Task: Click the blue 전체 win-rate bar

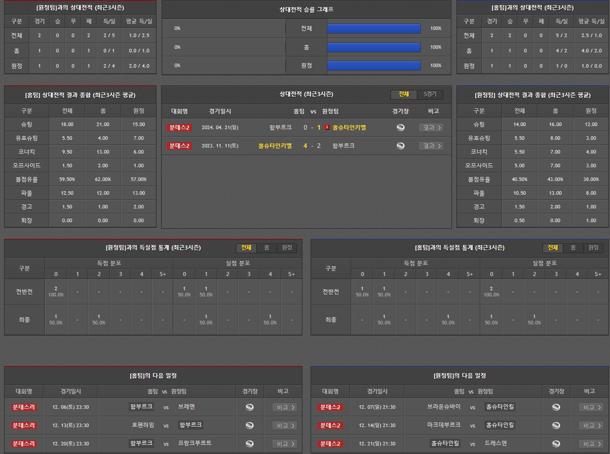Action: (x=374, y=28)
